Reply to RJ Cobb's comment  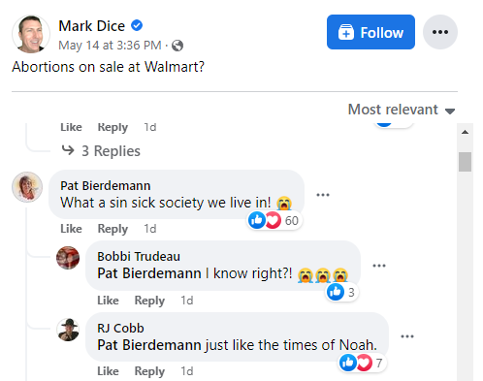149,371
